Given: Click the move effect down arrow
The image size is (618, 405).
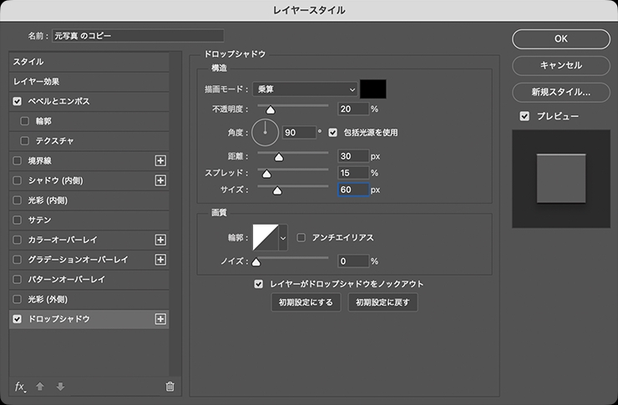Looking at the screenshot, I should (x=60, y=386).
